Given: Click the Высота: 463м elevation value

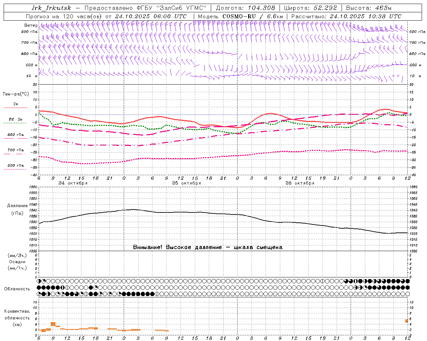Looking at the screenshot, I should coord(369,8).
